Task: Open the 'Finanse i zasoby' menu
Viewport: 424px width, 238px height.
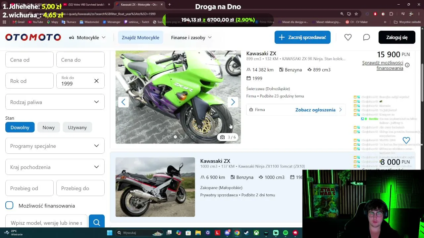Action: pyautogui.click(x=191, y=37)
